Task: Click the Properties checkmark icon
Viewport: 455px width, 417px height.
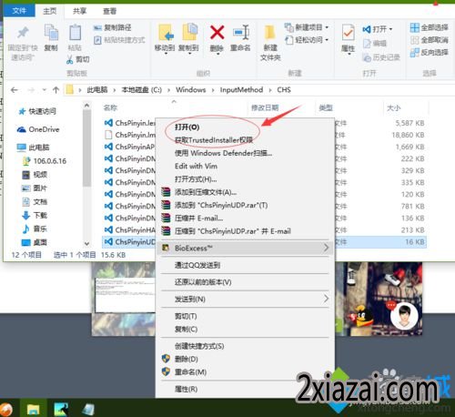Action: pos(348,33)
